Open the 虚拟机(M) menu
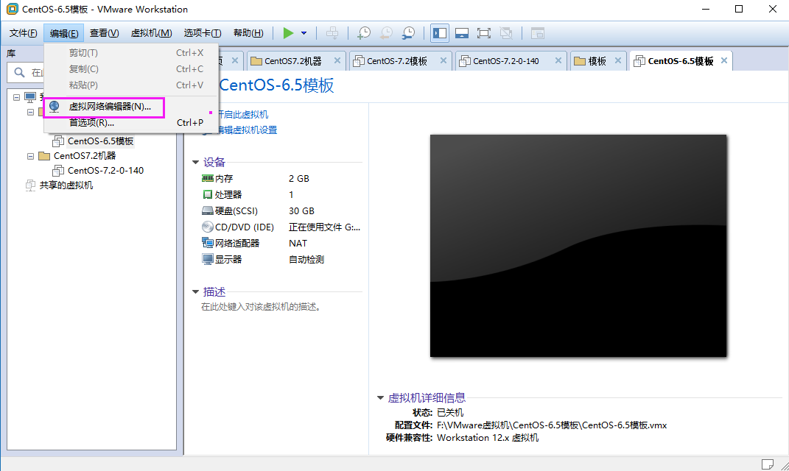Viewport: 789px width, 471px height. [151, 33]
